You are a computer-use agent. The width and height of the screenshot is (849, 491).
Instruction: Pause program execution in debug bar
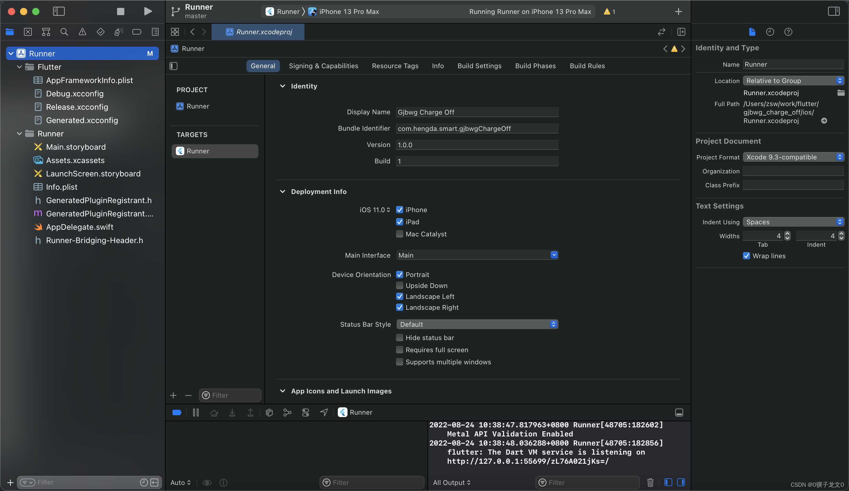(196, 412)
